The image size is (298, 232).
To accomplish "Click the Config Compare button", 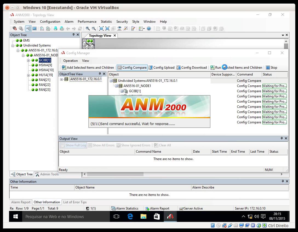I will 132,68.
